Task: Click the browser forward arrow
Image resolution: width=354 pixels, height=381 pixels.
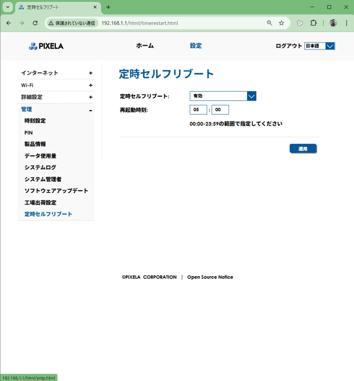Action: pos(22,23)
